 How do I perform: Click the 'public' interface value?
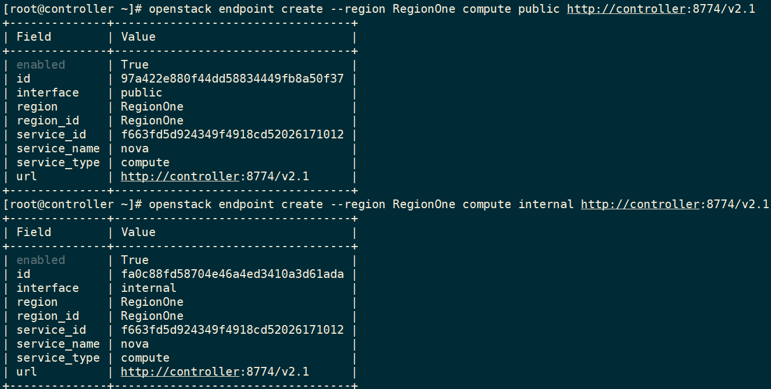click(x=142, y=92)
